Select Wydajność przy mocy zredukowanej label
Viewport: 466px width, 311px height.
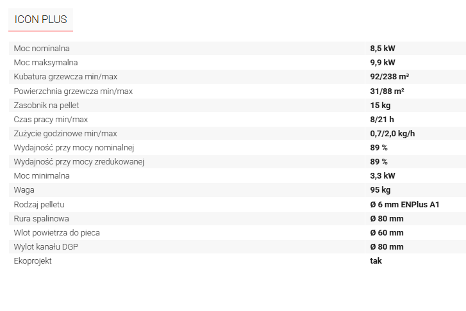[x=79, y=162]
